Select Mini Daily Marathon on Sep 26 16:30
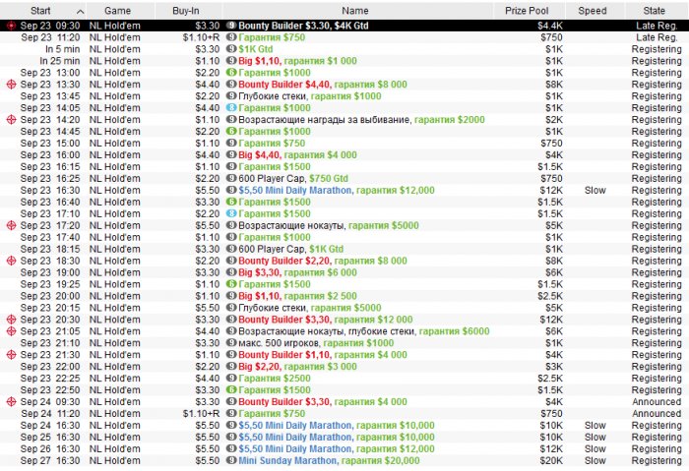 click(344, 448)
